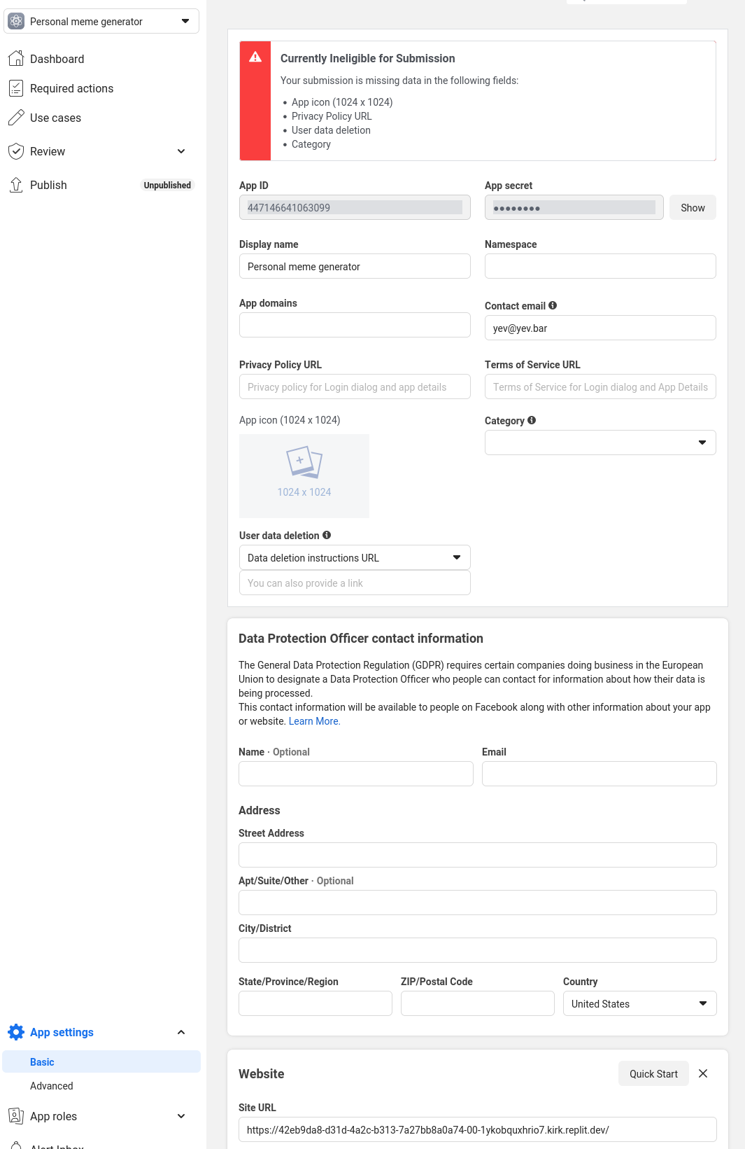Image resolution: width=745 pixels, height=1149 pixels.
Task: Click the Unpublished status badge
Action: (167, 185)
